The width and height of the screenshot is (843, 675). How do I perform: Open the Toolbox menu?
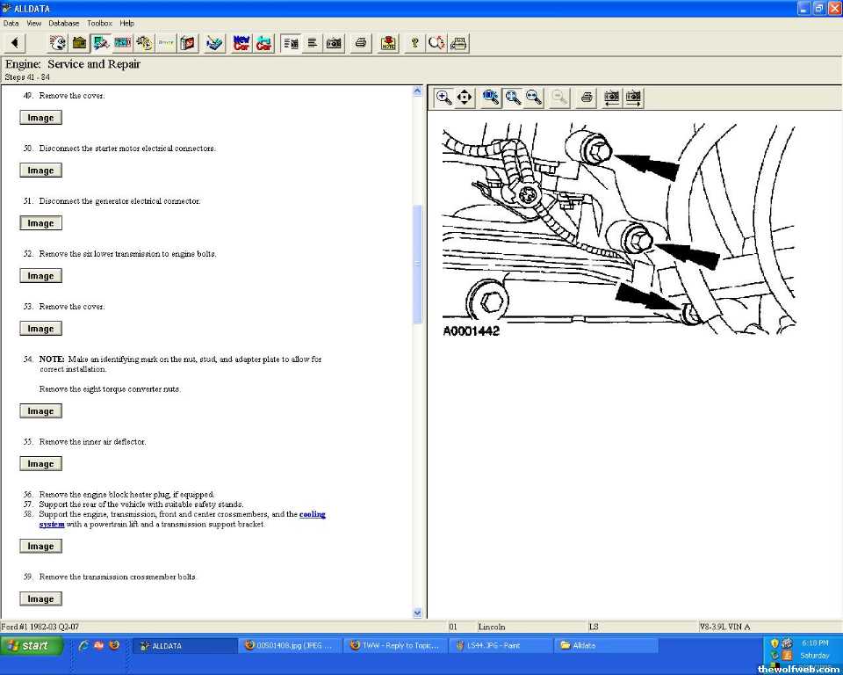[99, 23]
